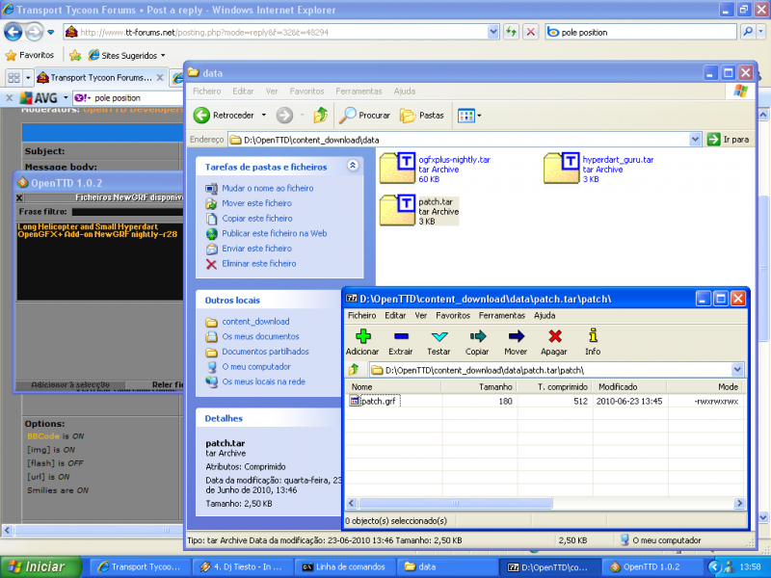Switch to OpenTTD 1.0.2 taskbar item
Image resolution: width=771 pixels, height=578 pixels.
651,566
